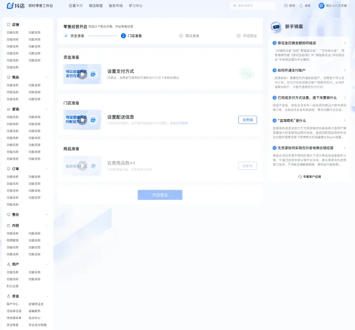
Task: Open 账户中心 in the 资金 section
Action: [x=13, y=304]
